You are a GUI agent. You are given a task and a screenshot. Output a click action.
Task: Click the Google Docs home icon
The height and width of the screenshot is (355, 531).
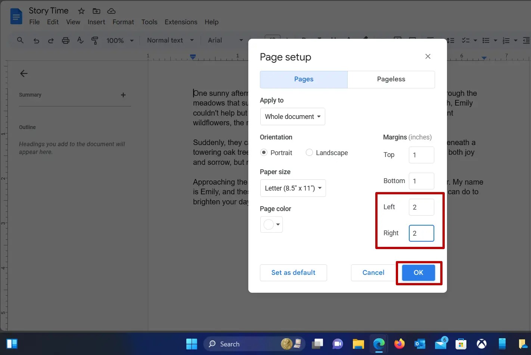[x=16, y=17]
